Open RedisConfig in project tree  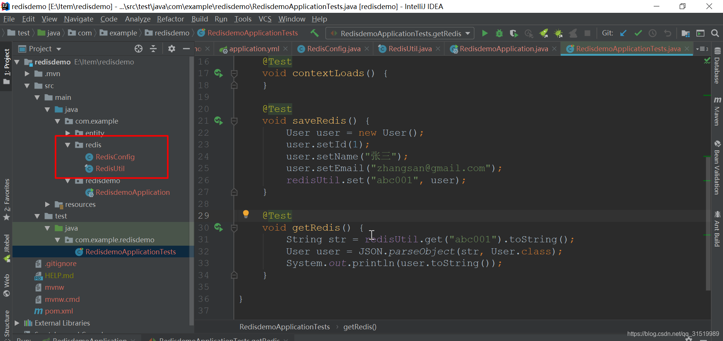pyautogui.click(x=115, y=157)
